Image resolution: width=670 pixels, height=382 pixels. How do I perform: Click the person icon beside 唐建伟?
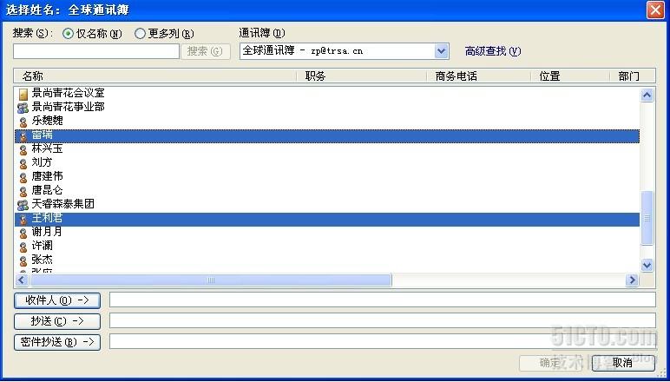(x=23, y=178)
